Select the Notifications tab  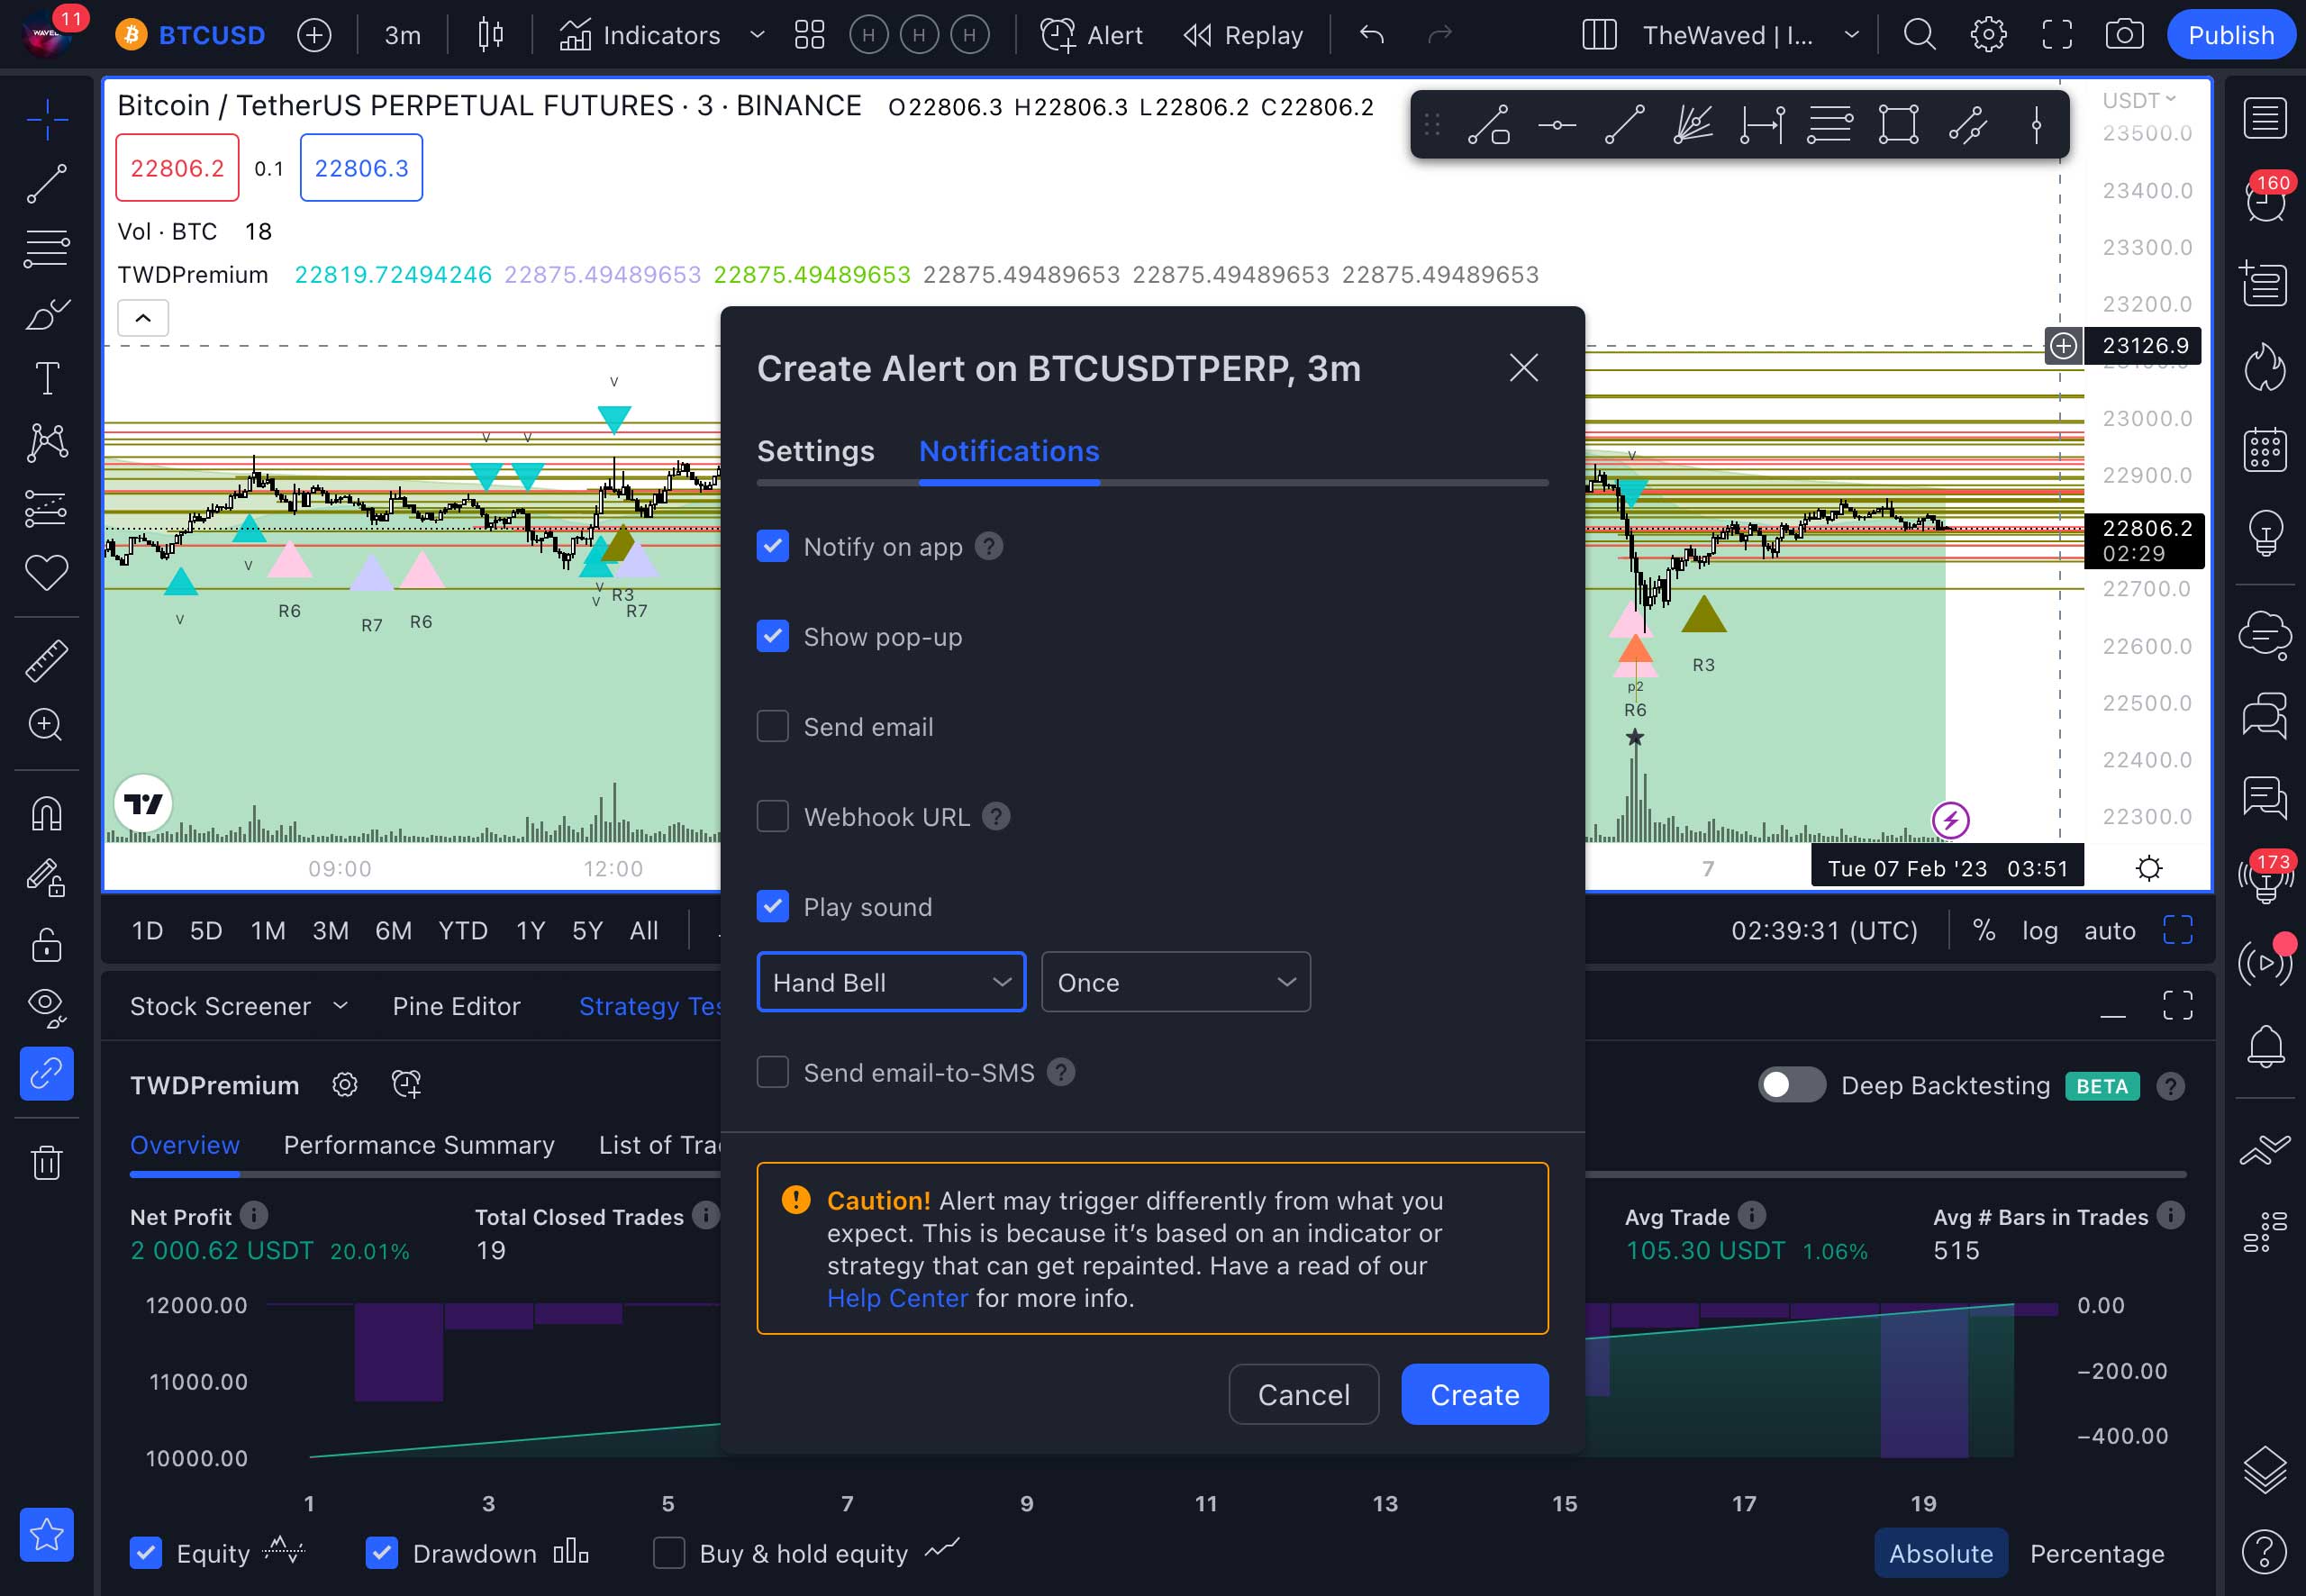click(1009, 451)
